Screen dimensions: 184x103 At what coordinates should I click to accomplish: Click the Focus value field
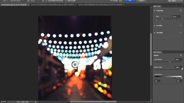tap(39, 1)
